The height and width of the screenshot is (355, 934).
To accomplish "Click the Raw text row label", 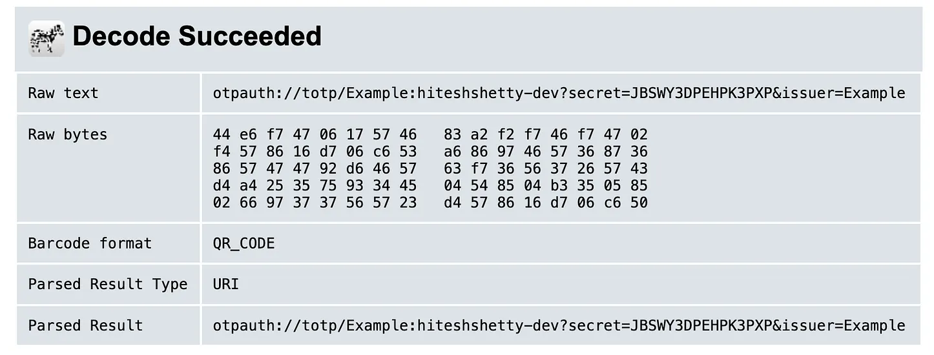I will click(x=63, y=93).
